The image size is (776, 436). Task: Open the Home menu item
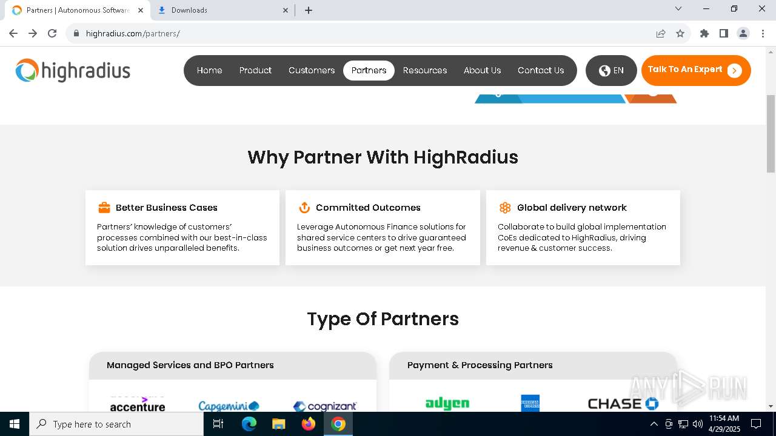click(210, 71)
